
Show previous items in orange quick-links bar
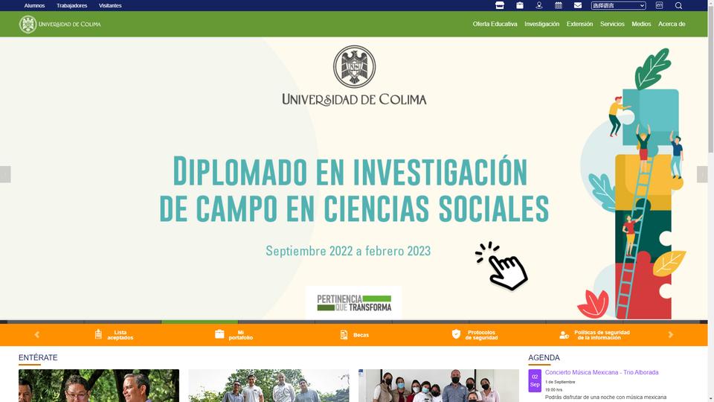coord(37,334)
